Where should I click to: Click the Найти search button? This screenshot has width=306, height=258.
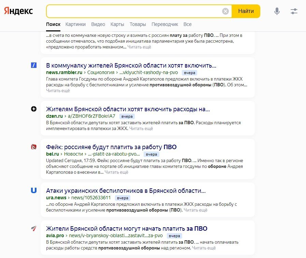(x=246, y=11)
